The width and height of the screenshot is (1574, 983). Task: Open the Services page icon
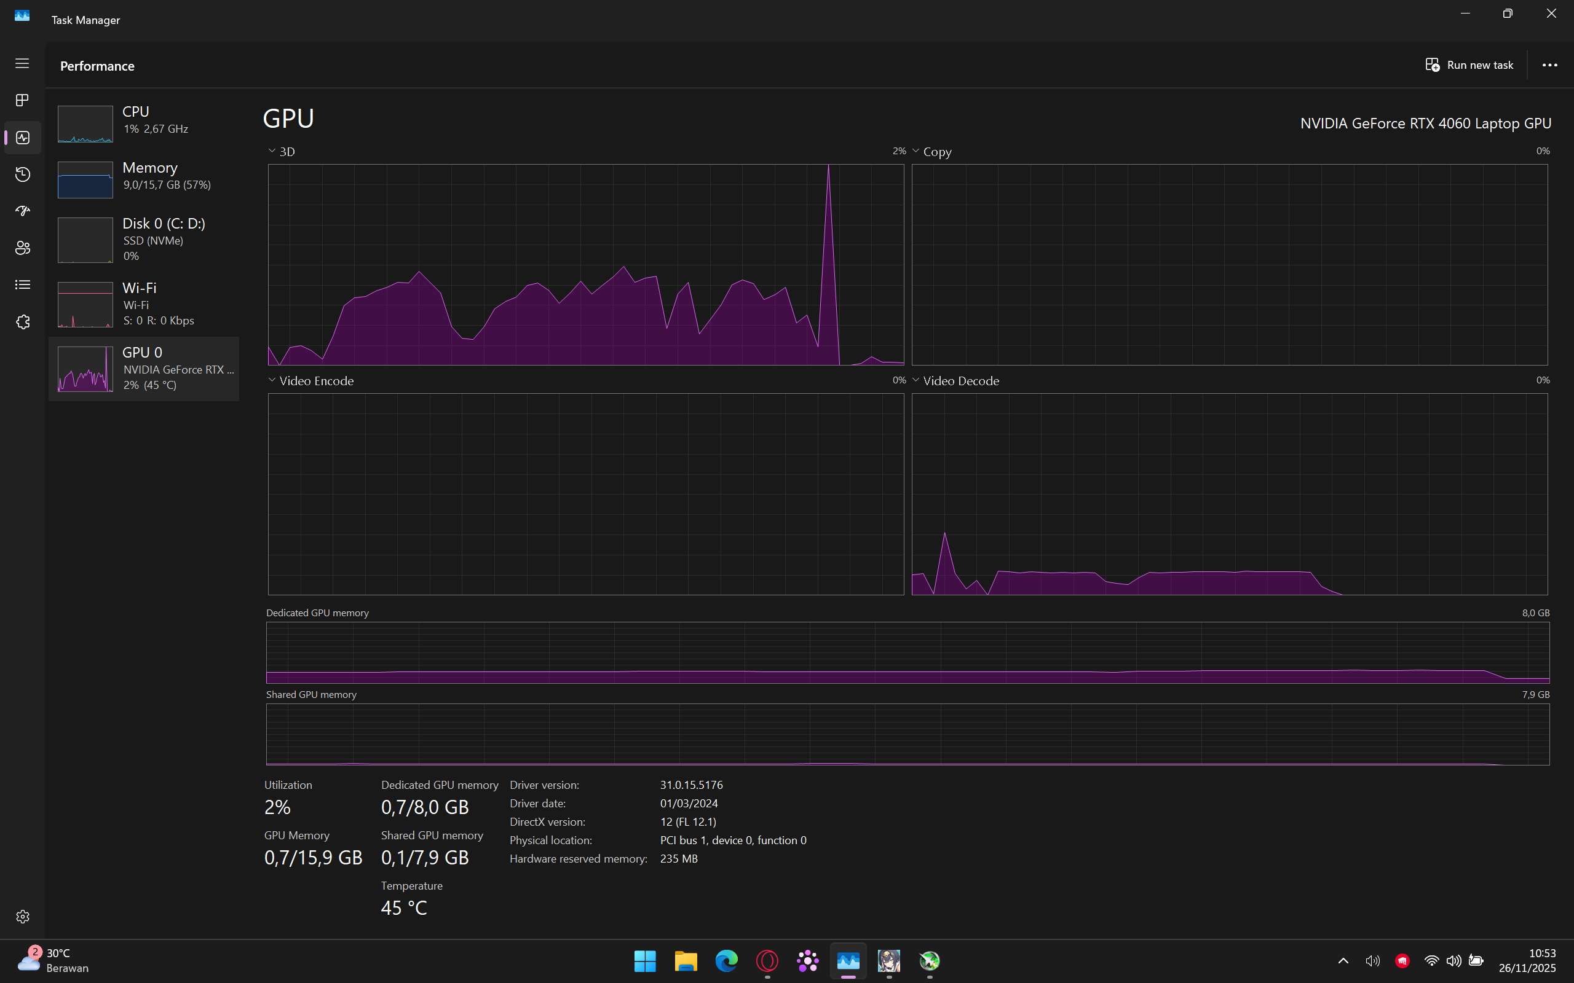22,322
